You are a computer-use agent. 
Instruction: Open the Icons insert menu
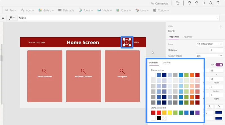pos(142,10)
